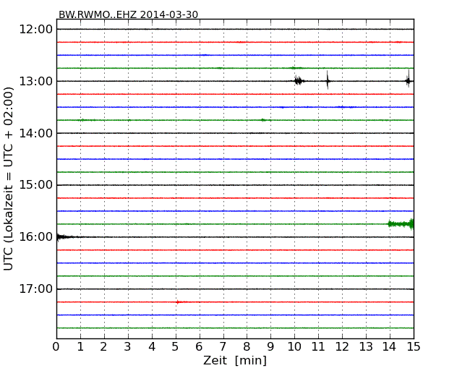Click the 16:00 time axis label
This screenshot has height=376, width=470.
point(36,237)
